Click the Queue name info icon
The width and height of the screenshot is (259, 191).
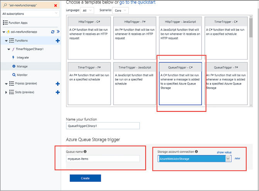[x=85, y=152]
